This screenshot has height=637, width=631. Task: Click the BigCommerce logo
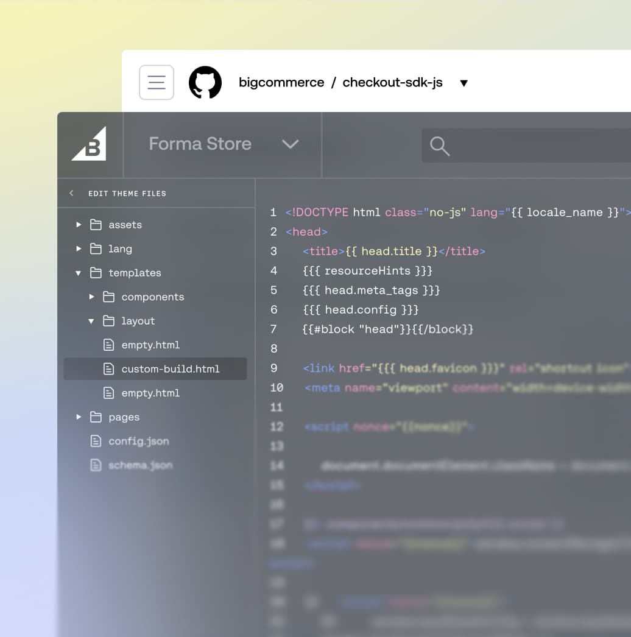(90, 144)
